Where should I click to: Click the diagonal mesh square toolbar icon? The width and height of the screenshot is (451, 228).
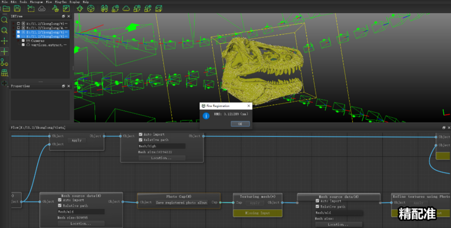click(x=66, y=8)
